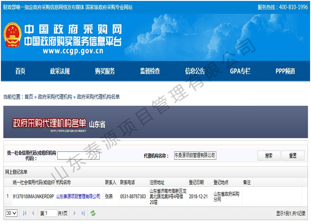This screenshot has width=311, height=224.
Task: Open the GPA专栏 navigation item
Action: point(240,71)
